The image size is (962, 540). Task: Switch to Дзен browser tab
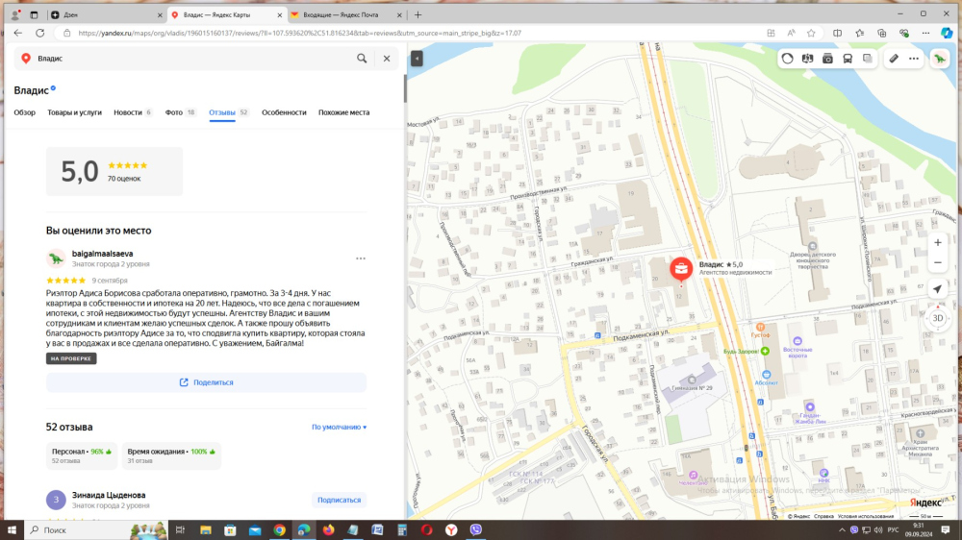[106, 14]
